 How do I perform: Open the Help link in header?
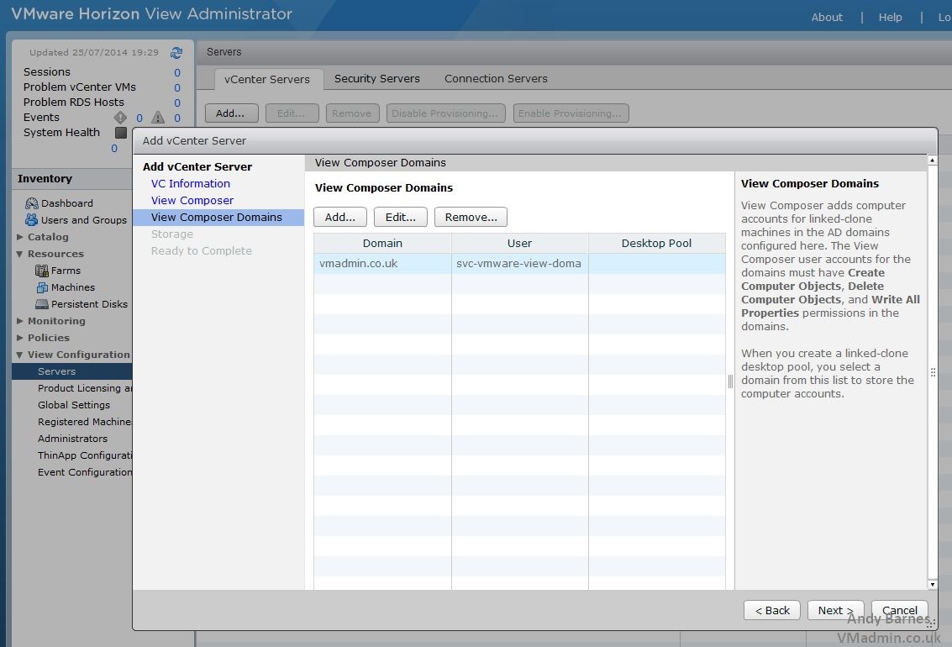tap(890, 17)
